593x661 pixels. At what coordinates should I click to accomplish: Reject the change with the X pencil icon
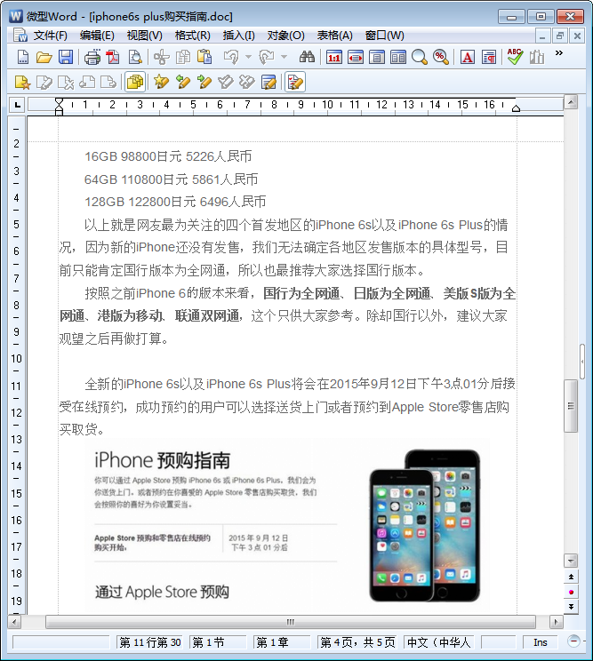(x=247, y=83)
